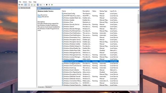Viewport: 166px width, 93px height.
Task: Click the gear icon beside Windows Installer
Action: [x=63, y=59]
